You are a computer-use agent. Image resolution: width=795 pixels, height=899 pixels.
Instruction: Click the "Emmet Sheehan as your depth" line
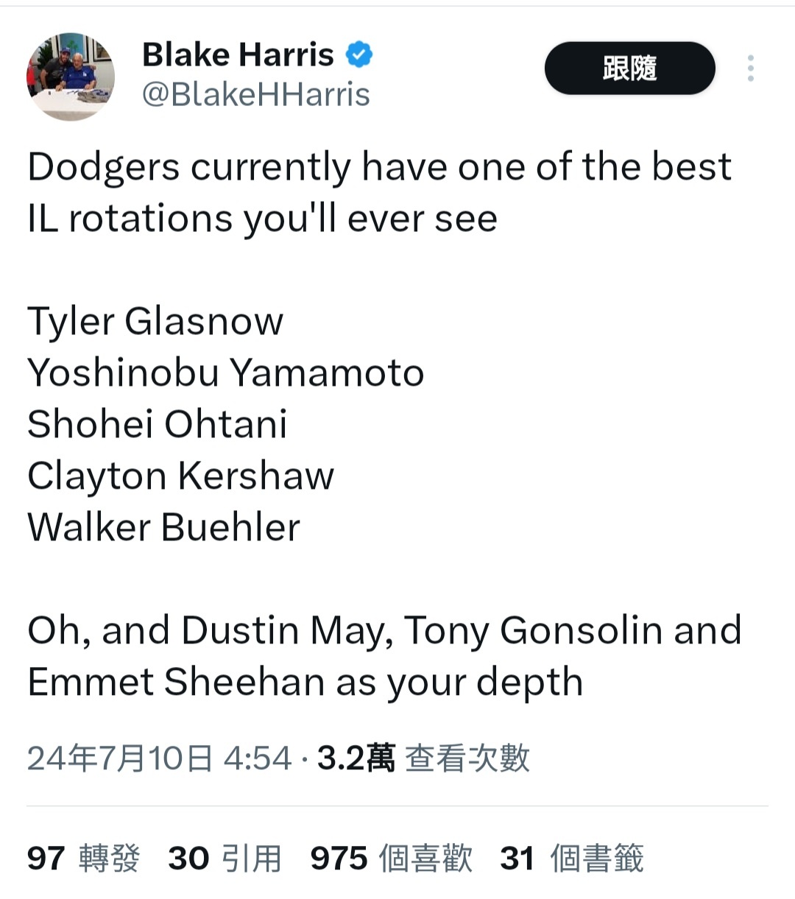pyautogui.click(x=305, y=682)
